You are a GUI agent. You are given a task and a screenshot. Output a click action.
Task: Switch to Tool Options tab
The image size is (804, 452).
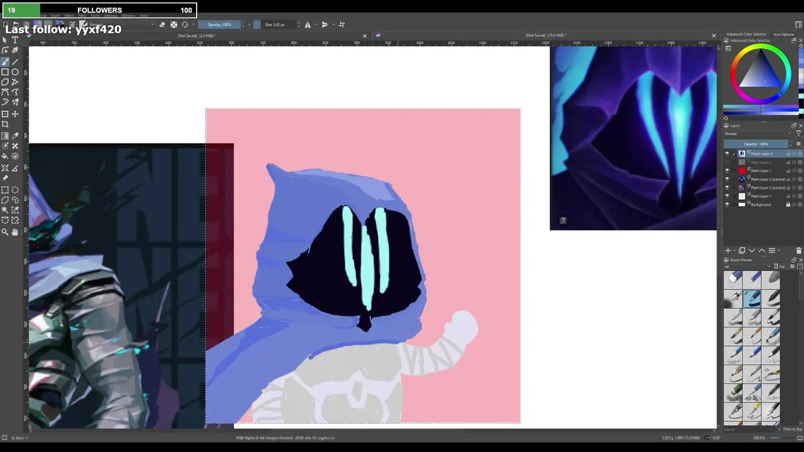click(784, 35)
